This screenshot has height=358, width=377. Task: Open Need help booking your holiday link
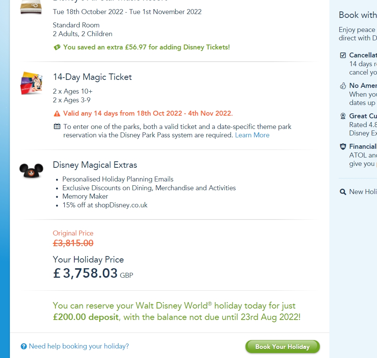coord(79,346)
